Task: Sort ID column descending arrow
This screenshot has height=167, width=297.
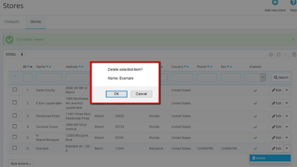Action: 29,67
